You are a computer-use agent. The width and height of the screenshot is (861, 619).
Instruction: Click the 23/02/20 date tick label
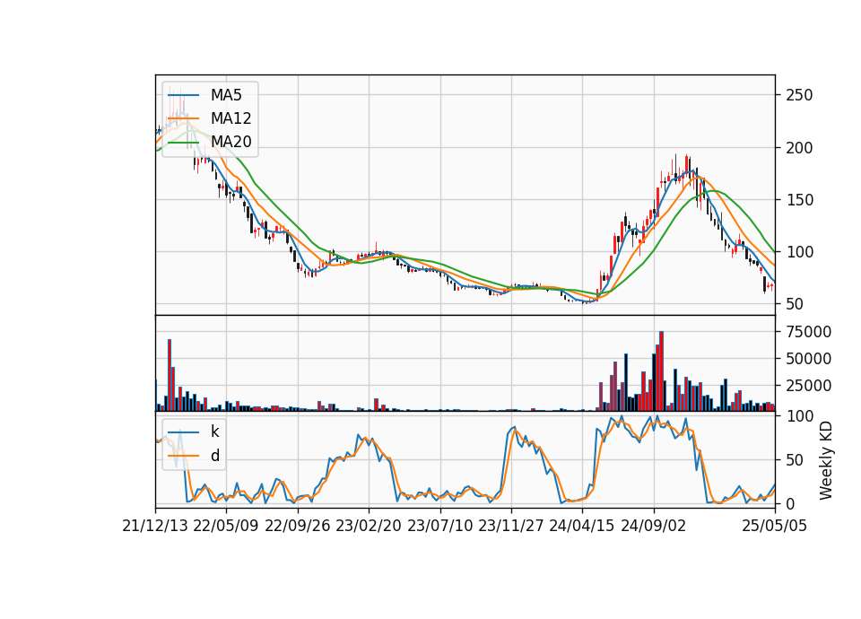pyautogui.click(x=369, y=526)
